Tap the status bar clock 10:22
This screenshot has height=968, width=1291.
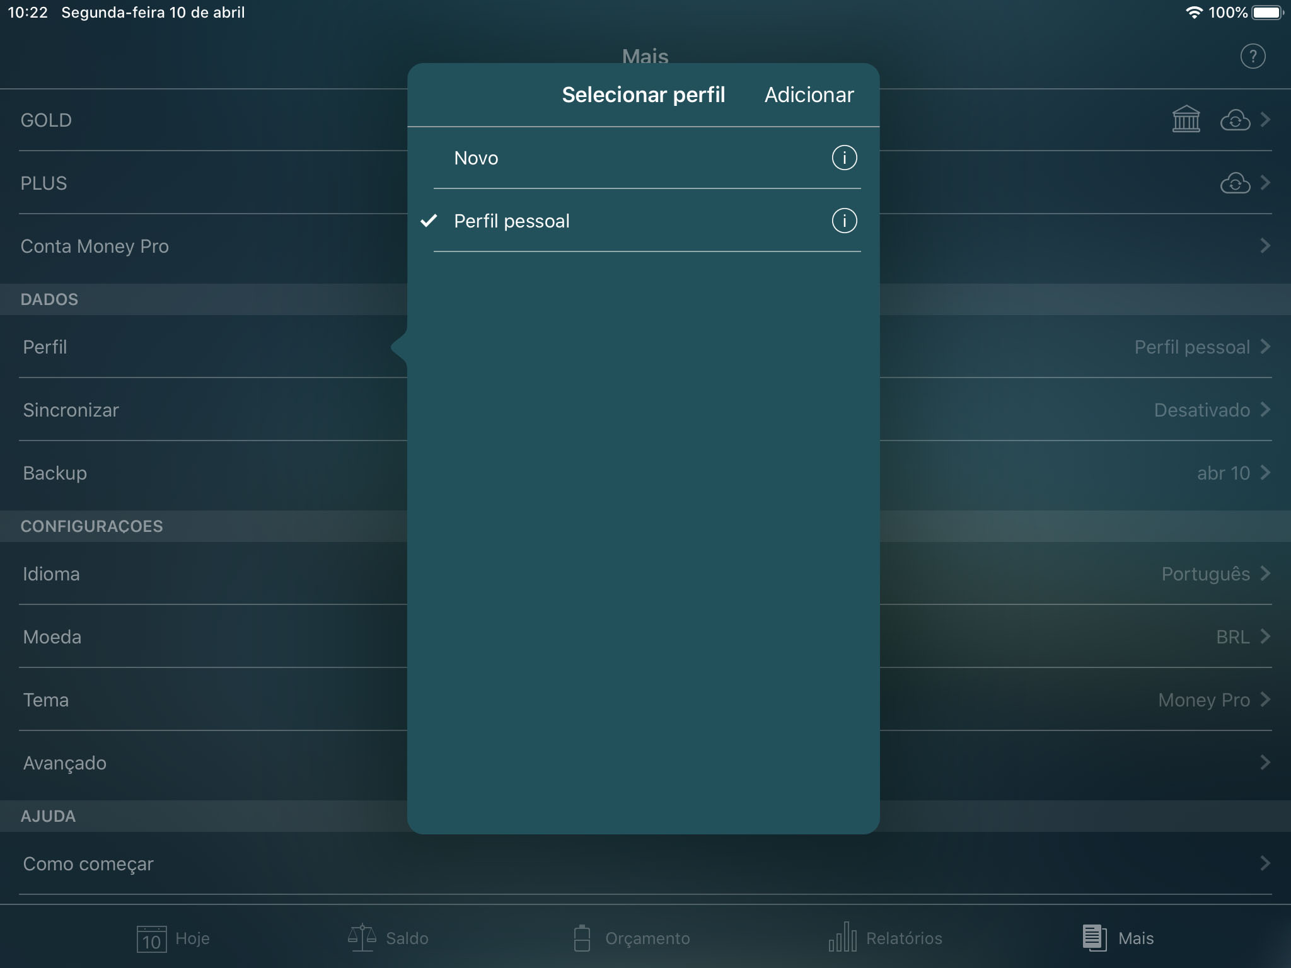28,13
